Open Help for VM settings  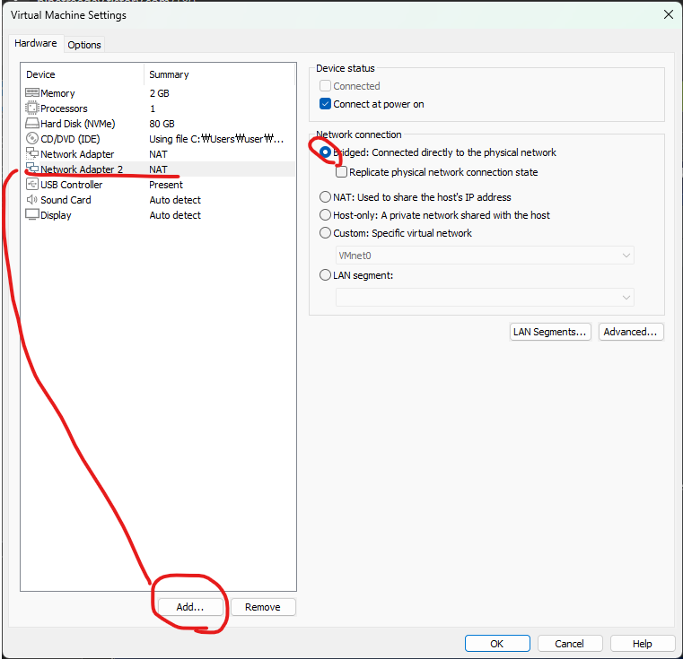[x=643, y=644]
